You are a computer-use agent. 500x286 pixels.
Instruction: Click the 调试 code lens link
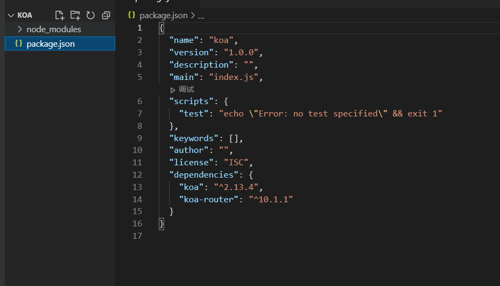click(186, 89)
